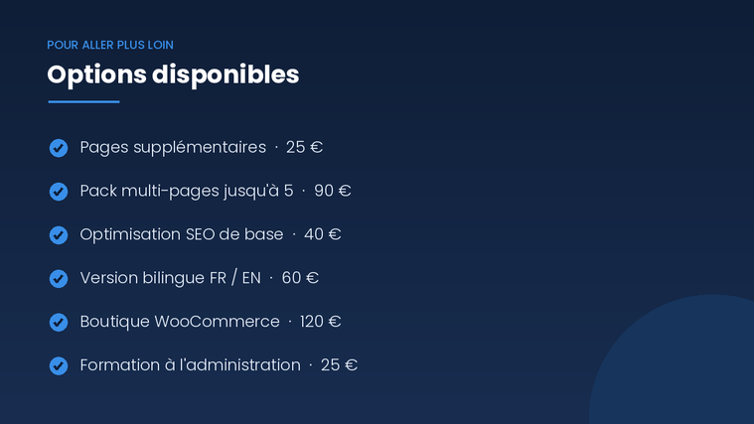Click the 120 € price
The image size is (754, 424).
point(320,322)
